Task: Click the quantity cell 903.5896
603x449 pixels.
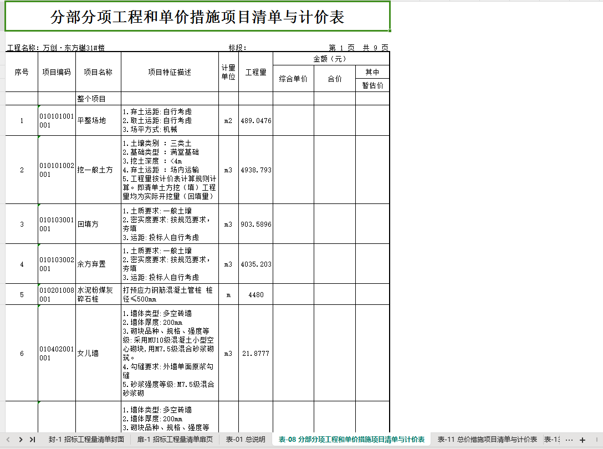Action: pyautogui.click(x=255, y=224)
